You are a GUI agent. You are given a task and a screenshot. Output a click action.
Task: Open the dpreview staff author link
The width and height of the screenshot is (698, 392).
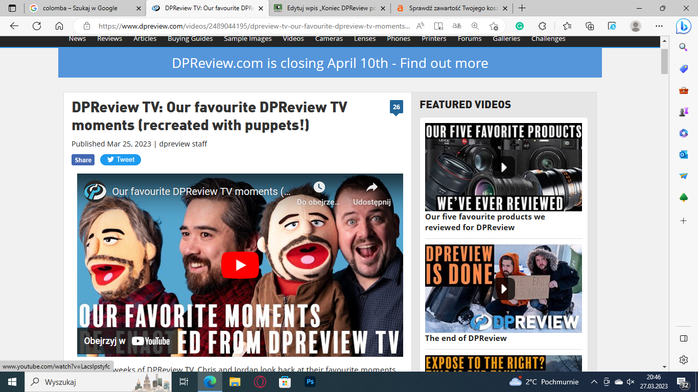click(x=183, y=144)
